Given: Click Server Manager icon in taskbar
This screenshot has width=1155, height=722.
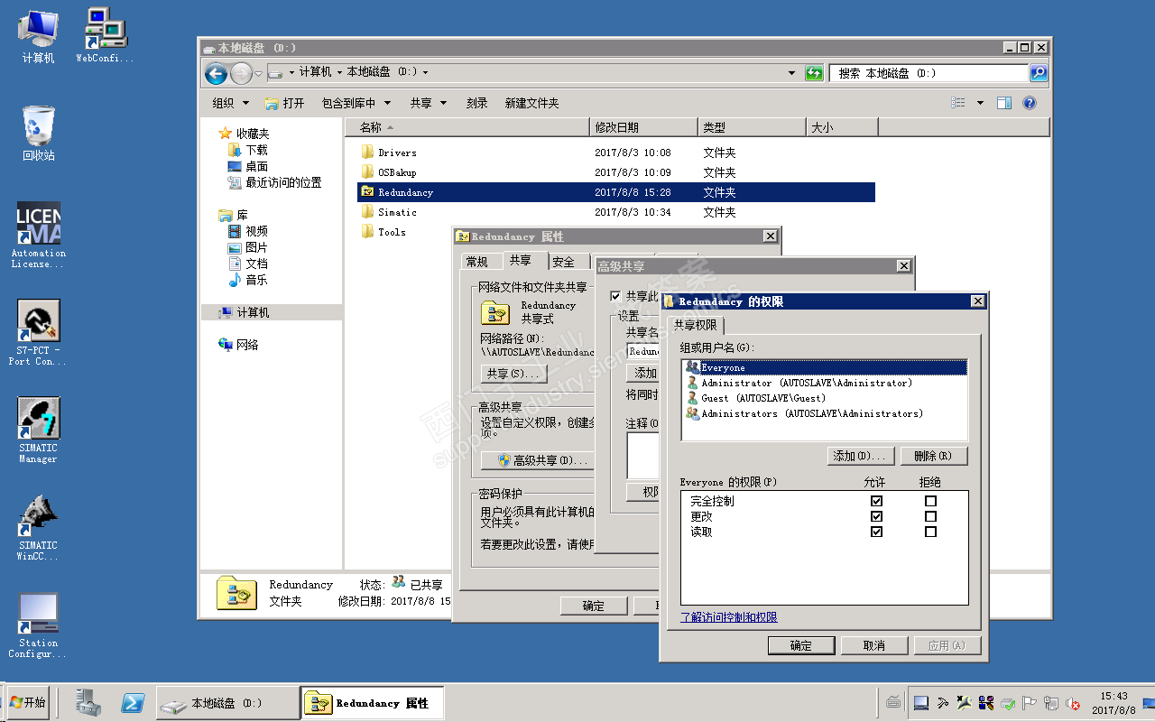Looking at the screenshot, I should click(x=88, y=702).
